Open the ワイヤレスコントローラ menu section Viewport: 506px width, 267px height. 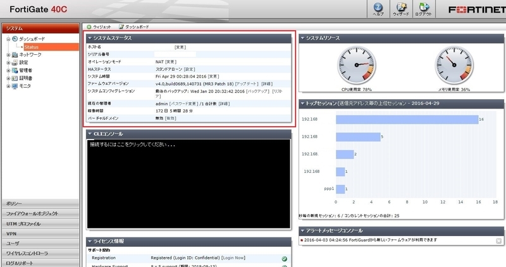point(40,253)
